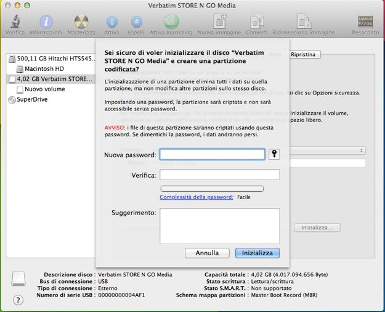Click the Attiva Journaling toolbar icon

point(171,22)
